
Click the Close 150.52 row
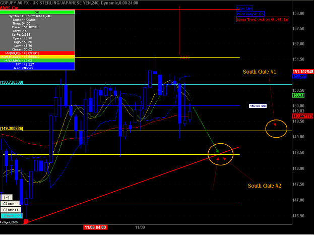tap(37, 49)
